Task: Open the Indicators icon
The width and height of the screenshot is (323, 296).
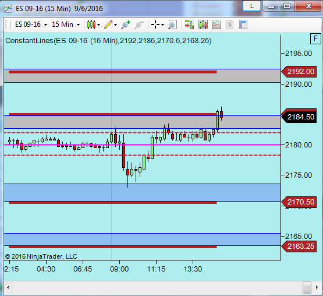Action: point(216,24)
